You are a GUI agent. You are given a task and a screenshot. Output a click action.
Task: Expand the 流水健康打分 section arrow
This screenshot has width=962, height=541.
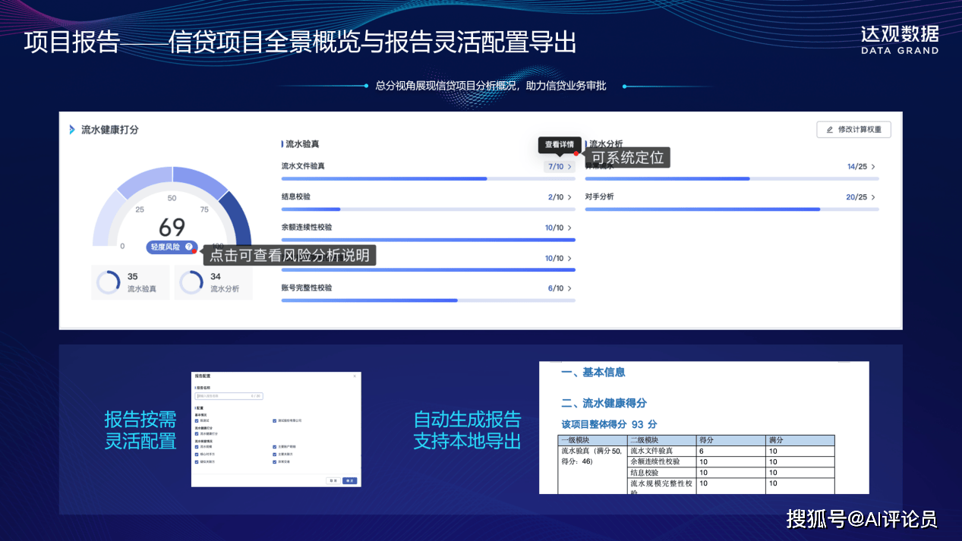71,129
